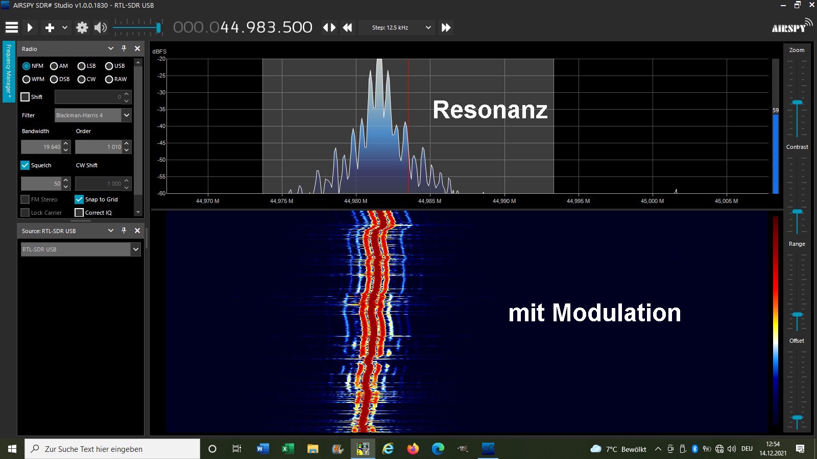
Task: Close the Source RTL-SDR USB panel
Action: click(137, 231)
